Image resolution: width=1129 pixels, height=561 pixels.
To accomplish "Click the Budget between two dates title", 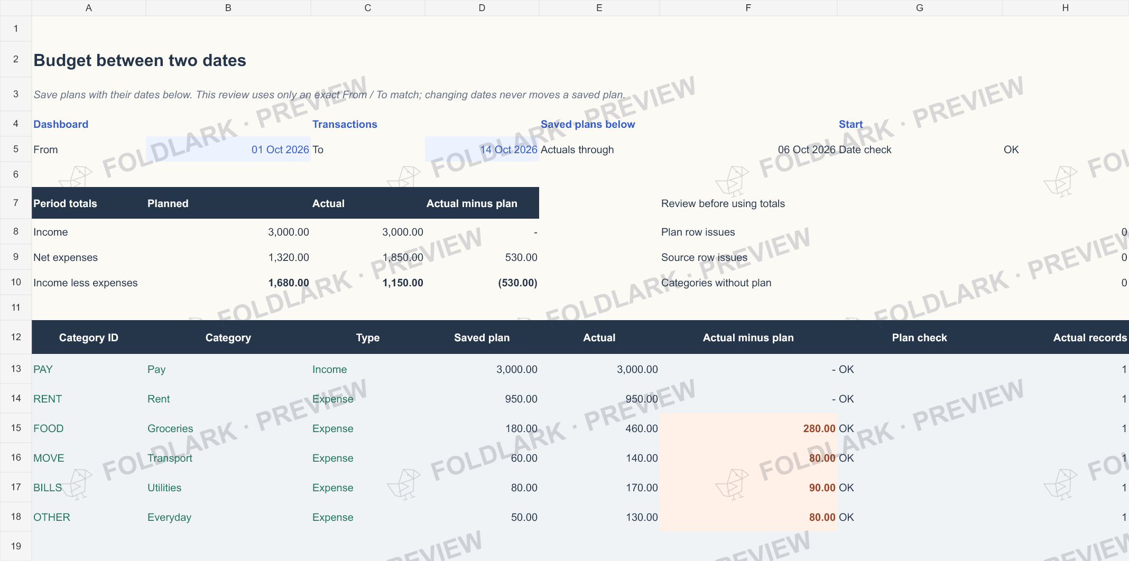I will click(140, 60).
